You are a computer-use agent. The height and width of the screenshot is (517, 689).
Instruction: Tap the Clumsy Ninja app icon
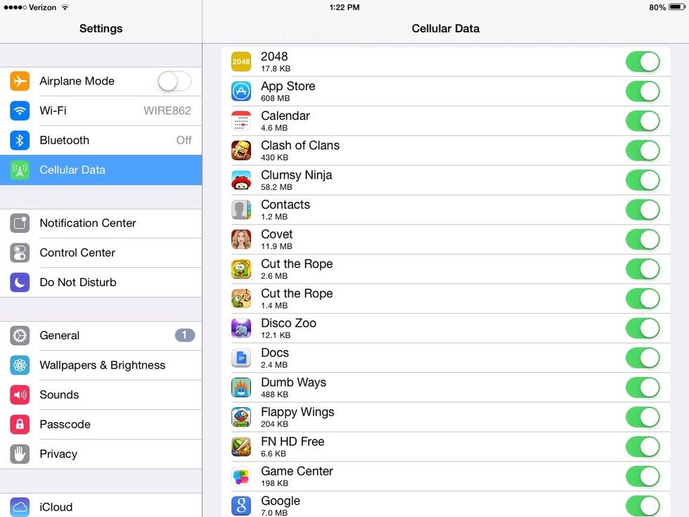[241, 180]
